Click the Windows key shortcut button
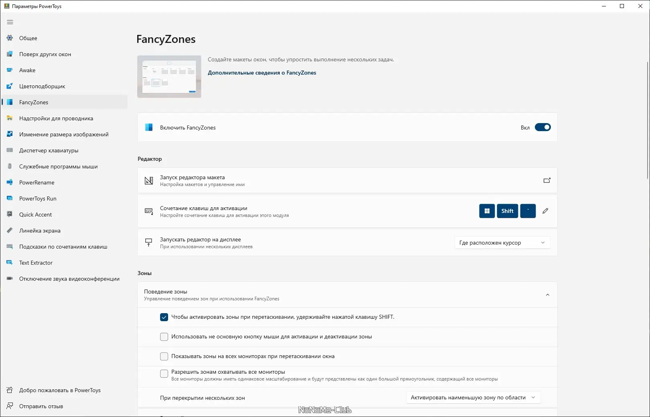Screen dimensions: 650x417 (487, 211)
